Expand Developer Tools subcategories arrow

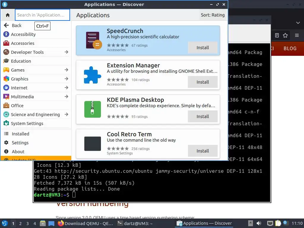(66, 52)
